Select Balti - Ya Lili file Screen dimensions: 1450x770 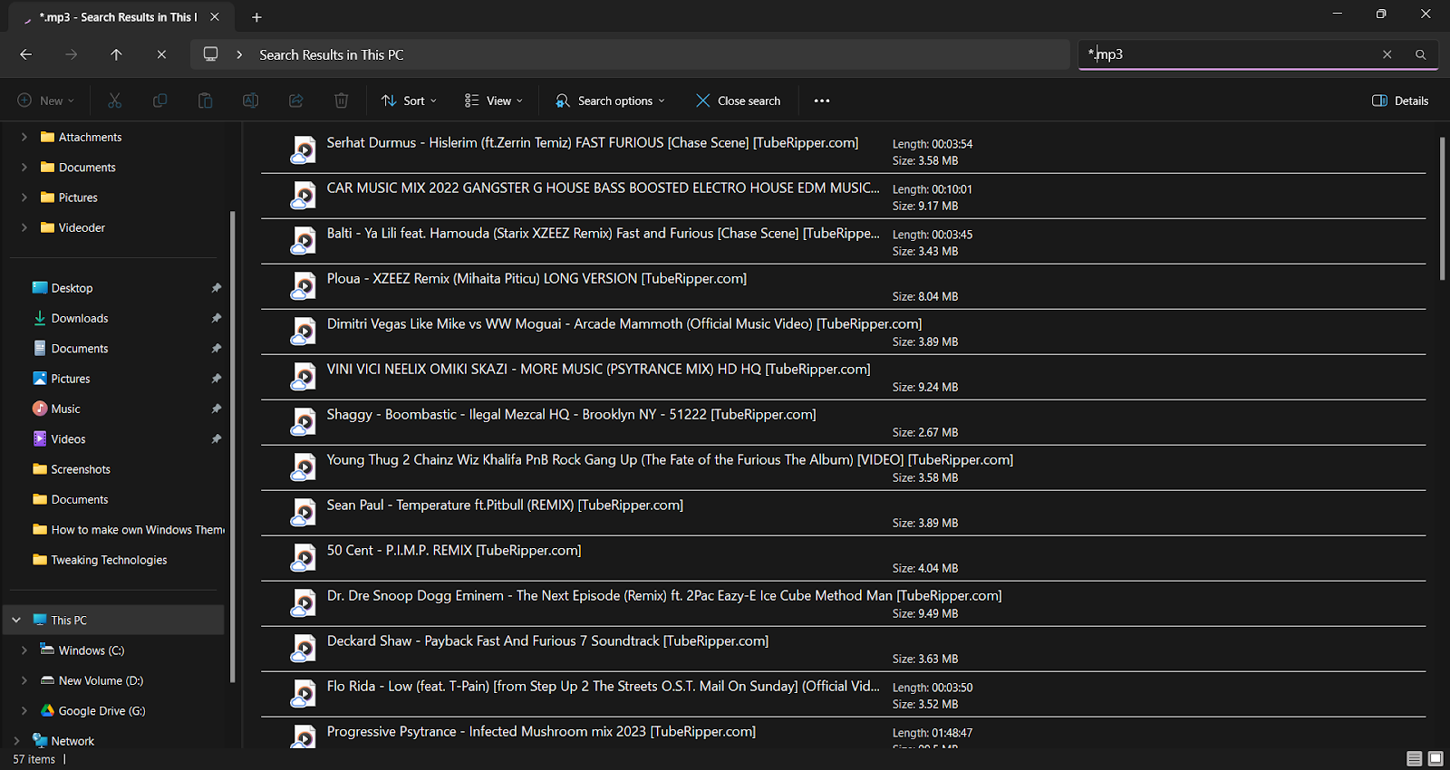tap(843, 241)
